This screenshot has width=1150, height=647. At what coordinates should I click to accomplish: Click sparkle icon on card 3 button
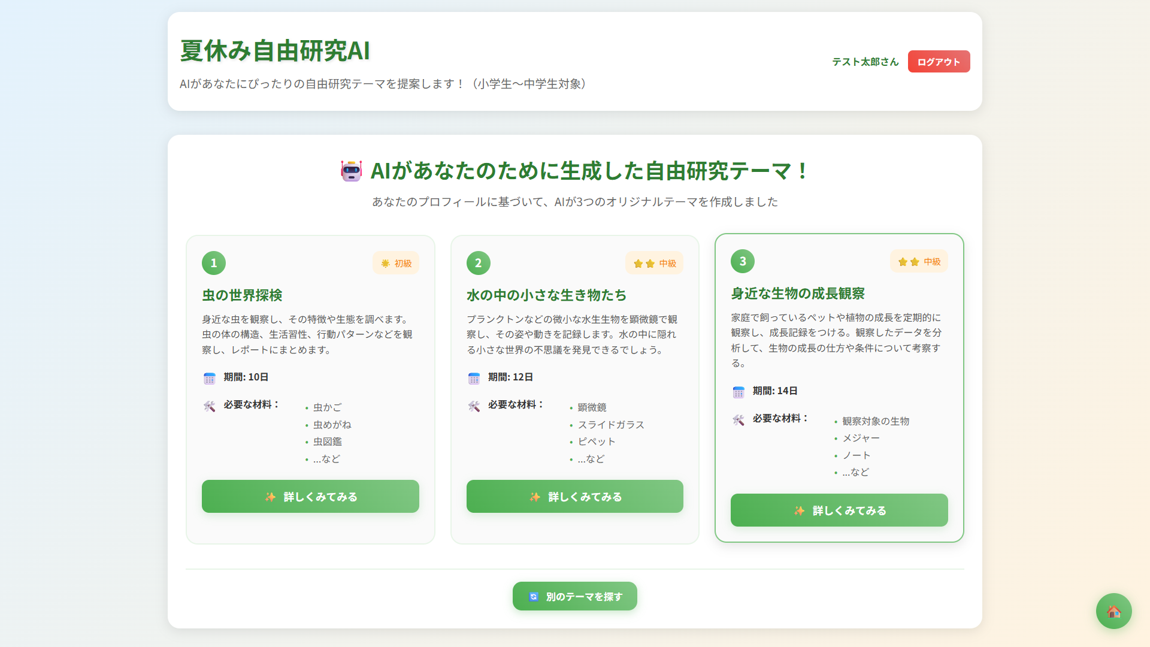click(x=800, y=510)
